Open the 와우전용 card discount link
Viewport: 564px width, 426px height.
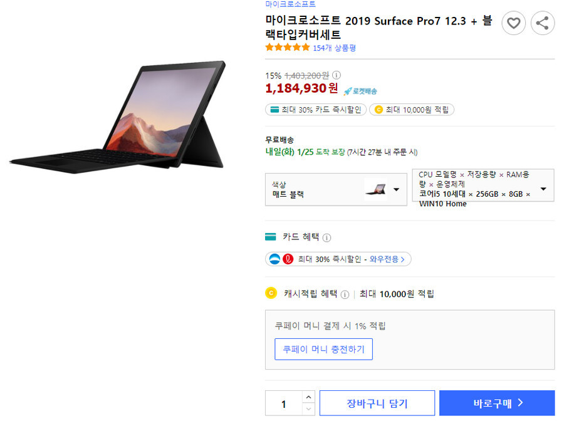tap(387, 259)
